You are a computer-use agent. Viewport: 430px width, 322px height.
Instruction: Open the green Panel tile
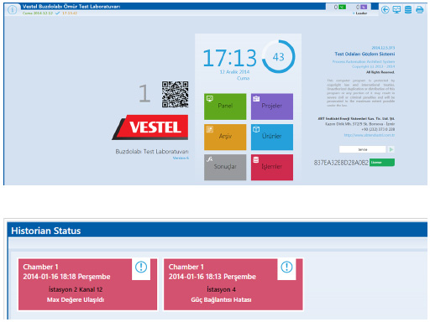click(x=225, y=106)
